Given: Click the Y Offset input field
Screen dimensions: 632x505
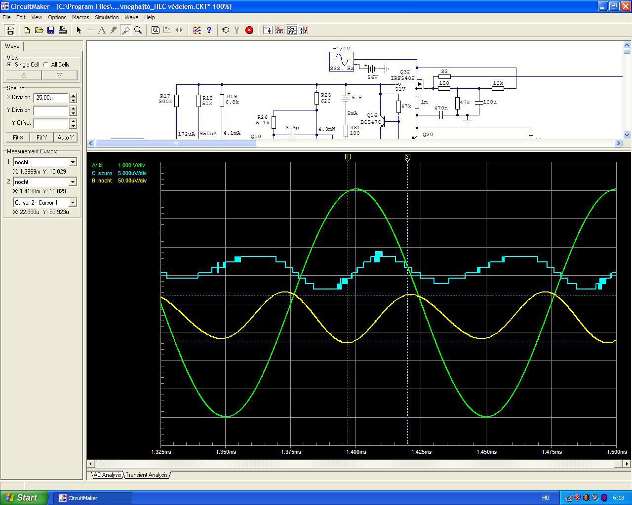Looking at the screenshot, I should [51, 123].
